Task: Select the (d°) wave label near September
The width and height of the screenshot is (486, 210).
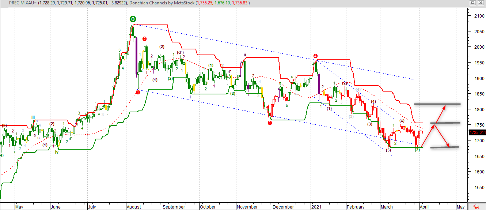Action: tap(180, 52)
